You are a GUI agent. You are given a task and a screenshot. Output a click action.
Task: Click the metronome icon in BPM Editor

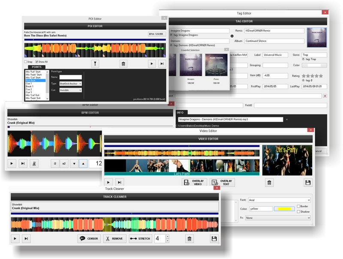[x=34, y=163]
